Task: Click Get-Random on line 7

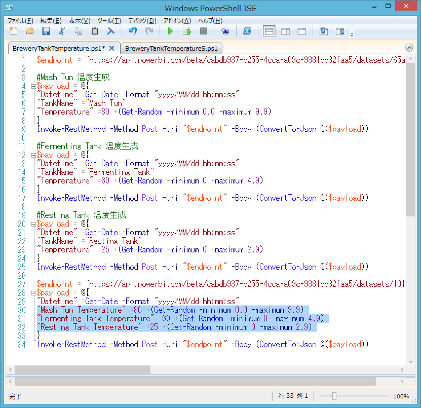Action: 142,112
